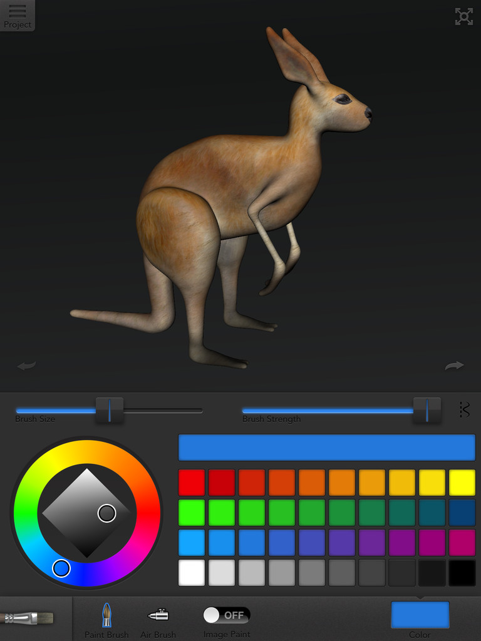This screenshot has height=641, width=481.
Task: Tap the fullscreen frame icon
Action: (x=464, y=16)
